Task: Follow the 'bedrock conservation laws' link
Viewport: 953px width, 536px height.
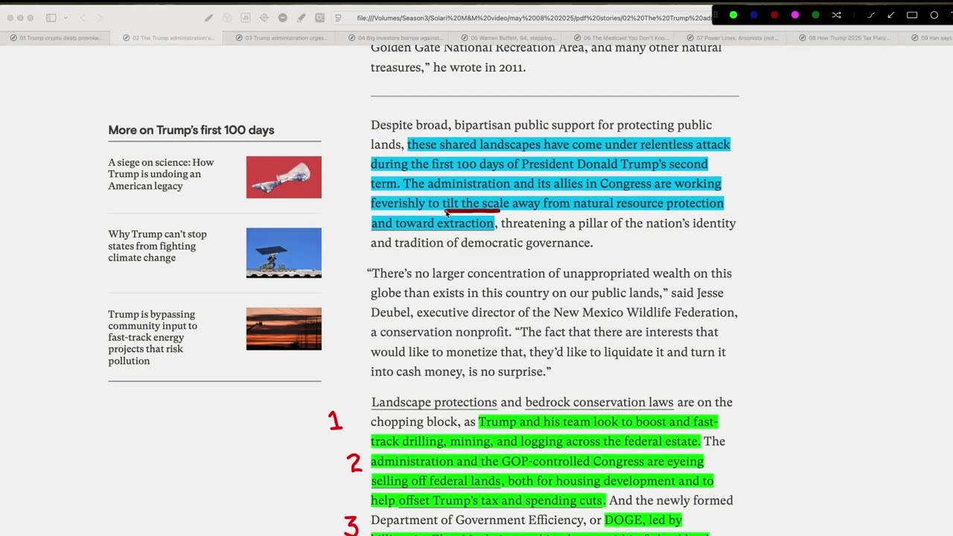Action: 599,402
